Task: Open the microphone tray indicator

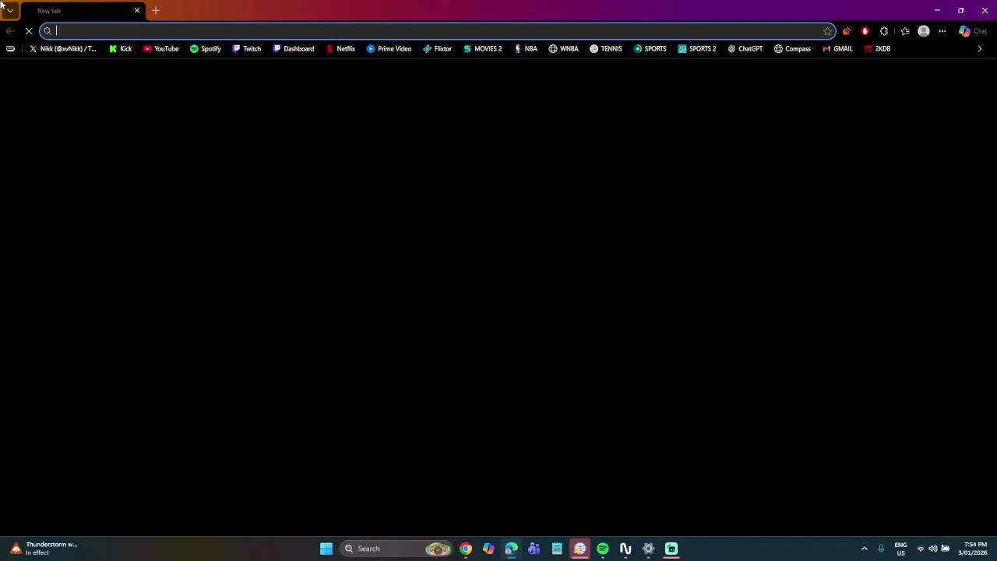Action: pyautogui.click(x=881, y=549)
